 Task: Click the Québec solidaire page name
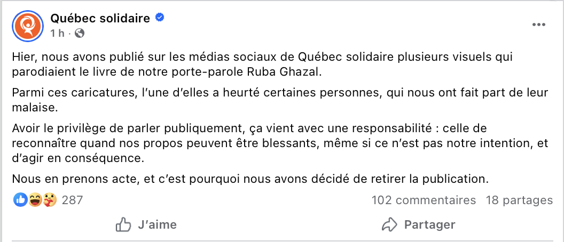pos(100,18)
